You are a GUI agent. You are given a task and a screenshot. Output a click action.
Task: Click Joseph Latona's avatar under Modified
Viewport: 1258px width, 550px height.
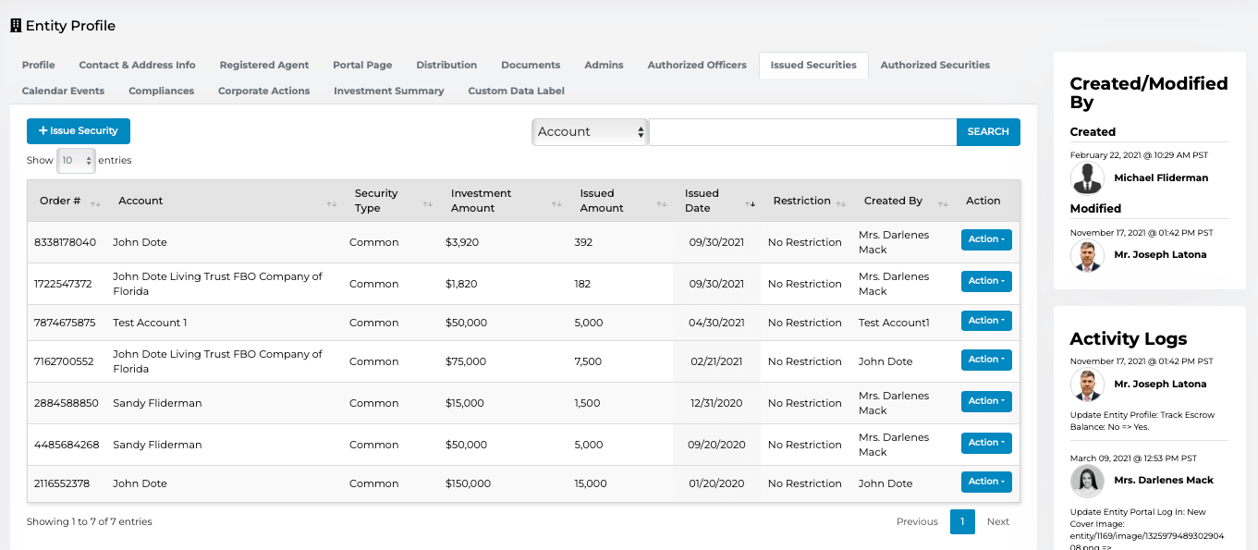pos(1088,255)
